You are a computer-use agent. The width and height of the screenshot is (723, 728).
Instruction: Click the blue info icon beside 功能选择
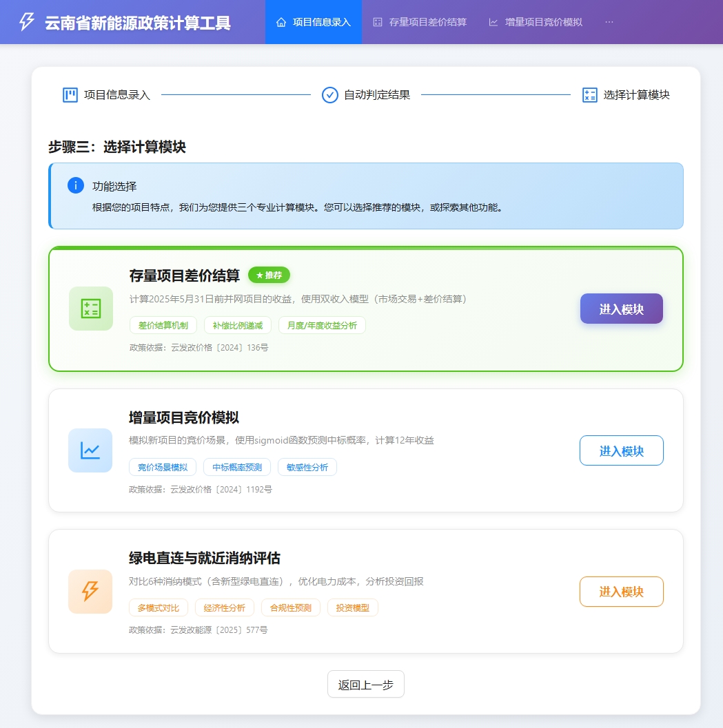coord(75,185)
